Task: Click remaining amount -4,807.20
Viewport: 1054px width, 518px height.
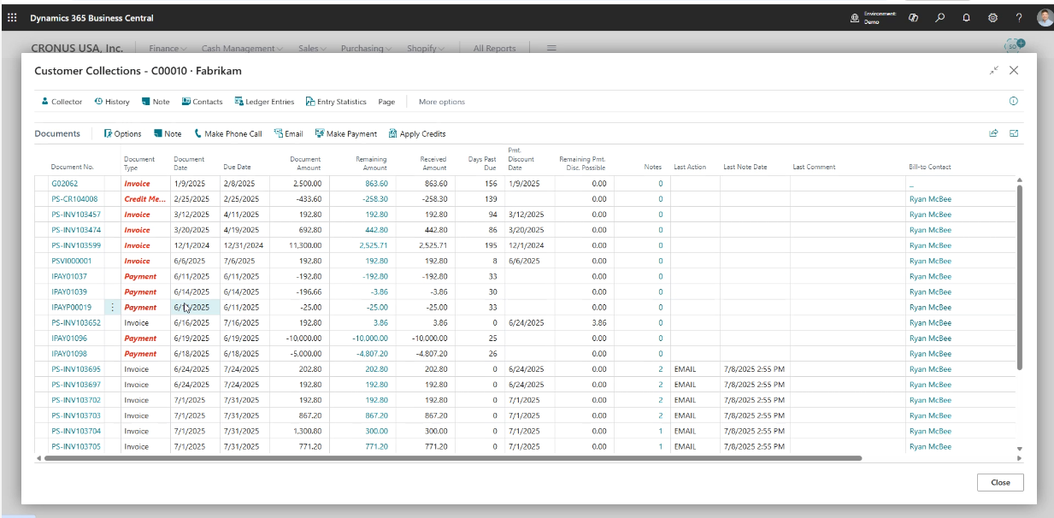Action: (x=372, y=354)
